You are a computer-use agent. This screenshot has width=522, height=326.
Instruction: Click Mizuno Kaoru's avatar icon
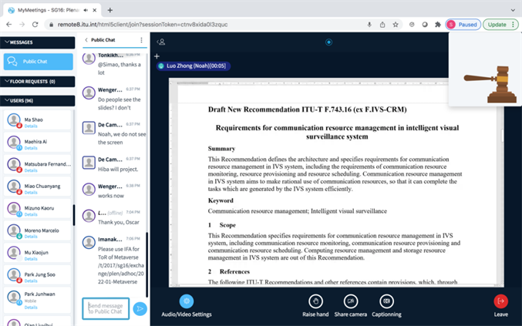click(14, 209)
